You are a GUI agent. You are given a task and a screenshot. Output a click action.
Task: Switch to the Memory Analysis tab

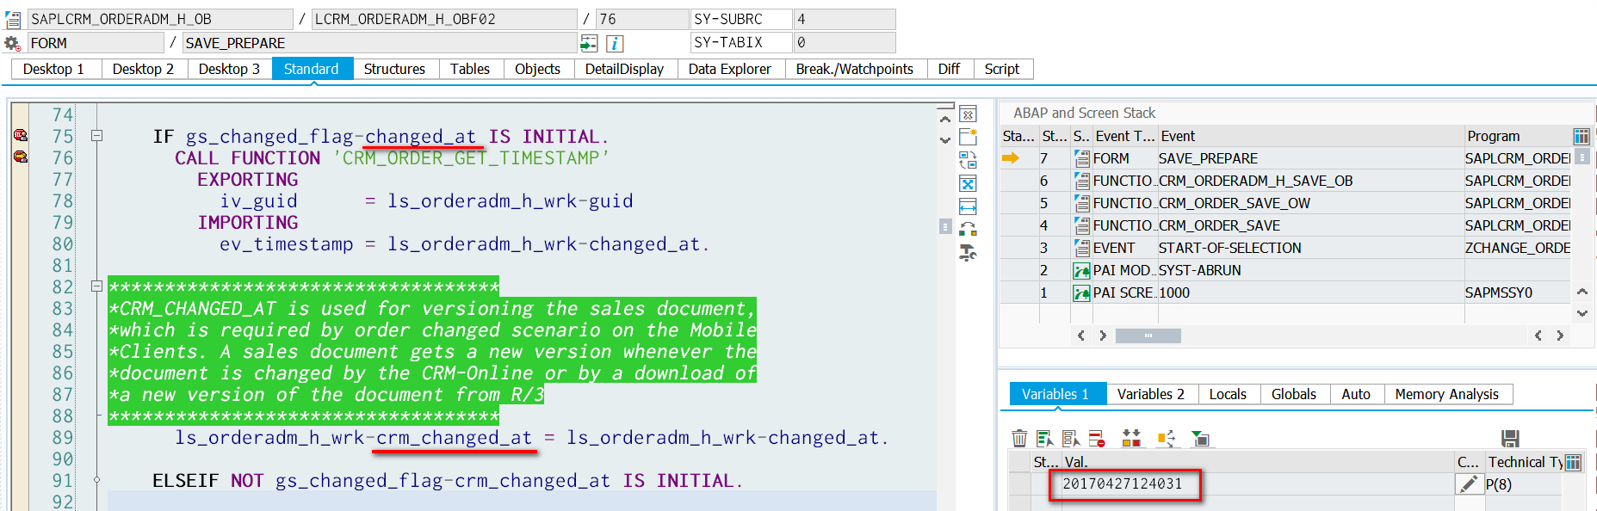tap(1447, 394)
